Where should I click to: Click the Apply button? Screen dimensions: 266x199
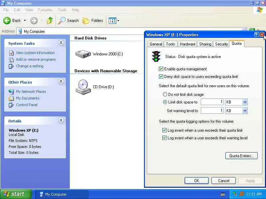click(250, 181)
